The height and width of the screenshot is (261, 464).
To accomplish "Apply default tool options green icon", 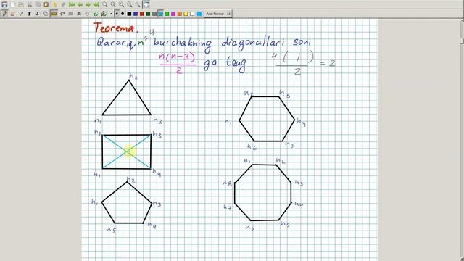I will coord(95,14).
